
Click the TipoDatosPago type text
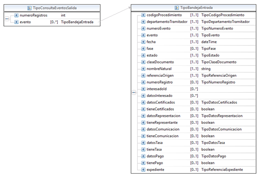tap(213, 156)
